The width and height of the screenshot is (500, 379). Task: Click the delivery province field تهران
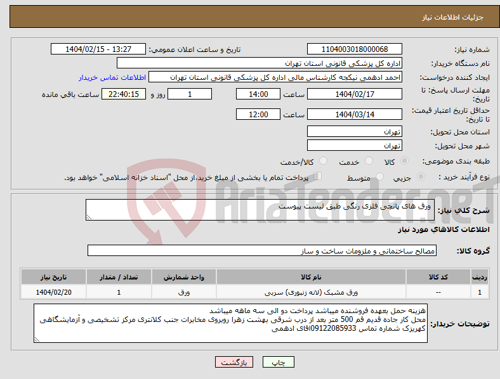tap(354, 132)
